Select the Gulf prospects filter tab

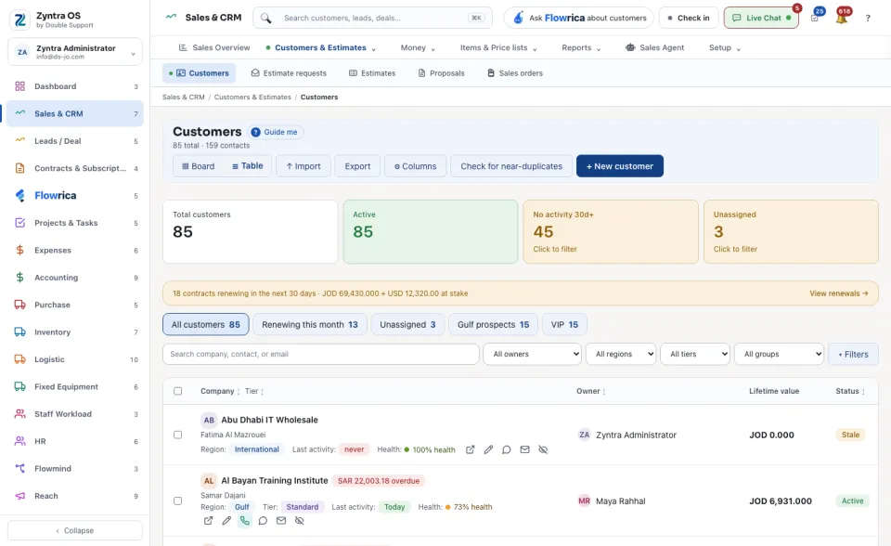click(x=493, y=325)
